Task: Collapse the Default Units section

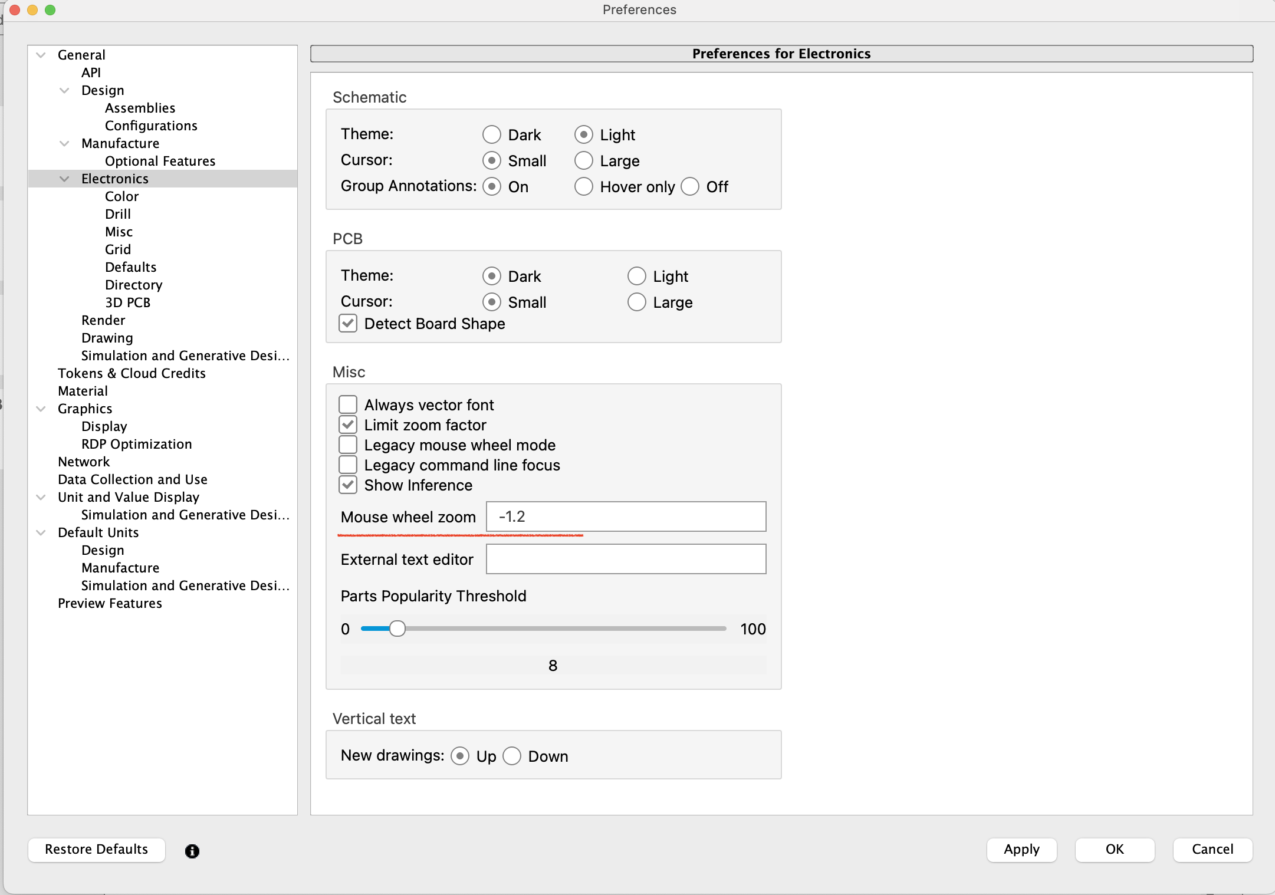Action: coord(41,532)
